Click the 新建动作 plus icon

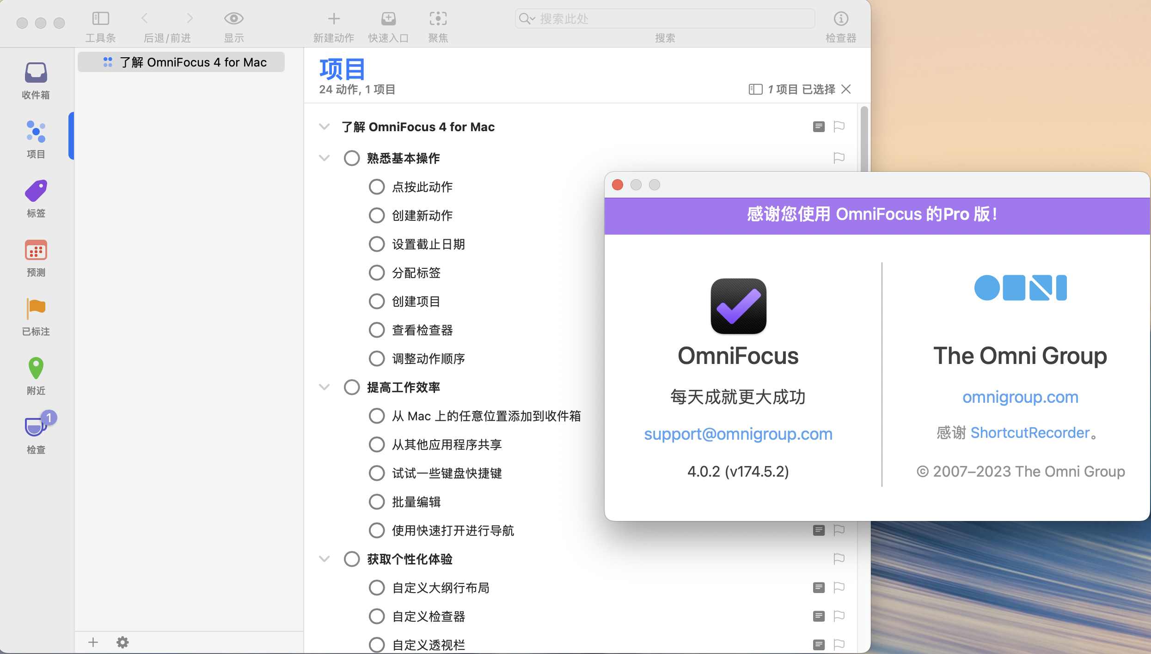point(334,18)
